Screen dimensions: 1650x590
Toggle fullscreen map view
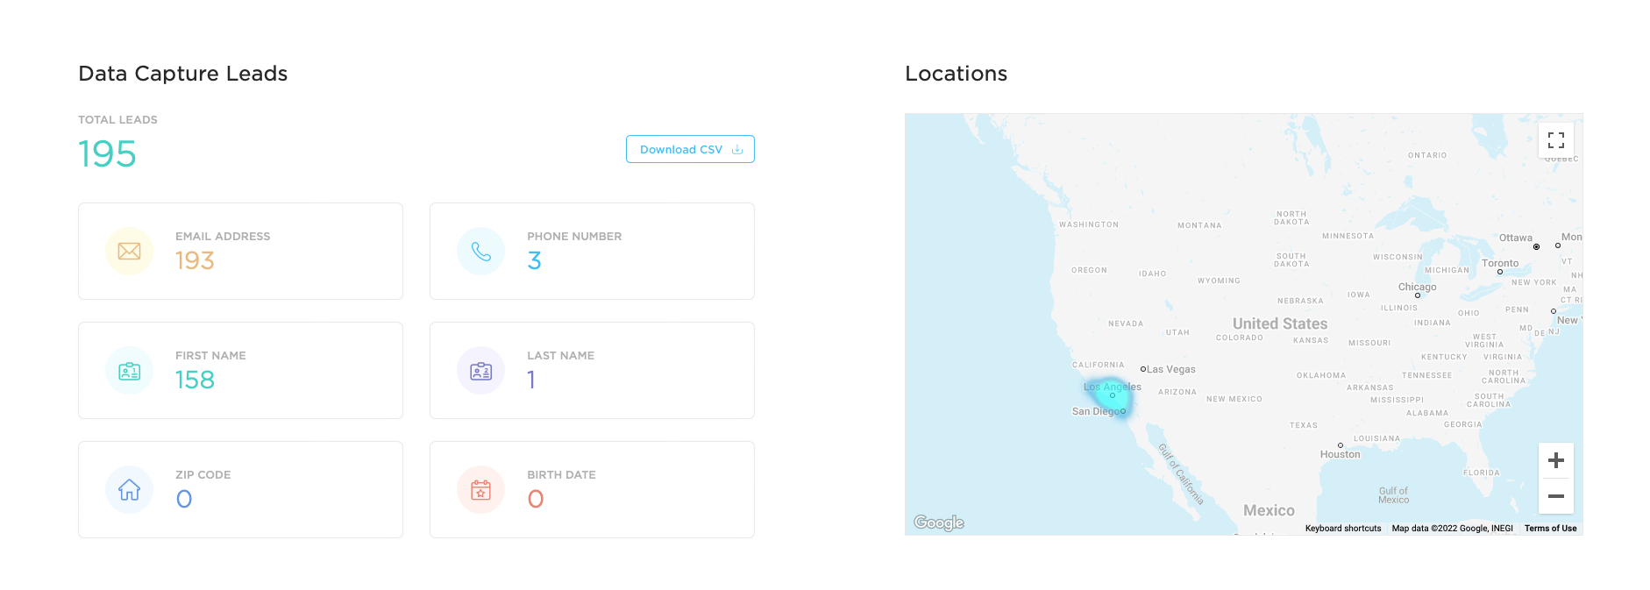(x=1555, y=140)
